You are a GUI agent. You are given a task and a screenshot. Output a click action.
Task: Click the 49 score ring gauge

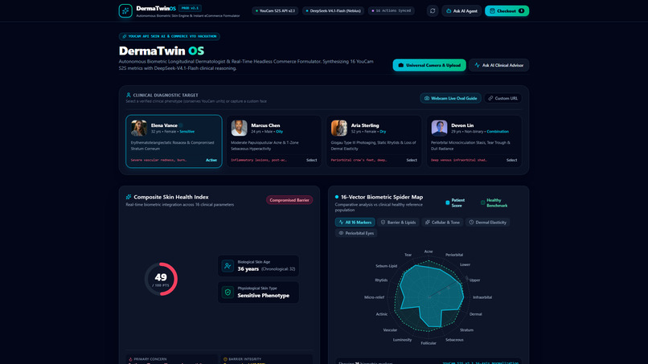coord(161,279)
